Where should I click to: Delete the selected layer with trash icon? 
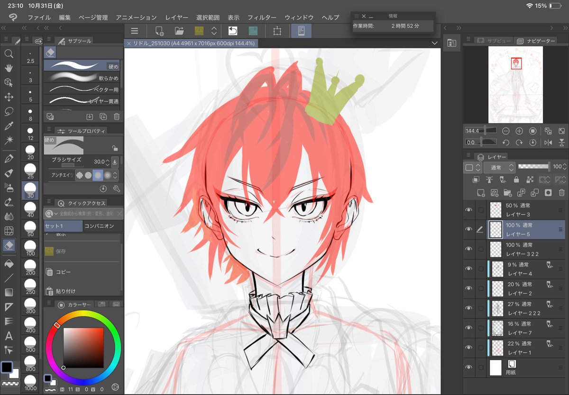(562, 193)
